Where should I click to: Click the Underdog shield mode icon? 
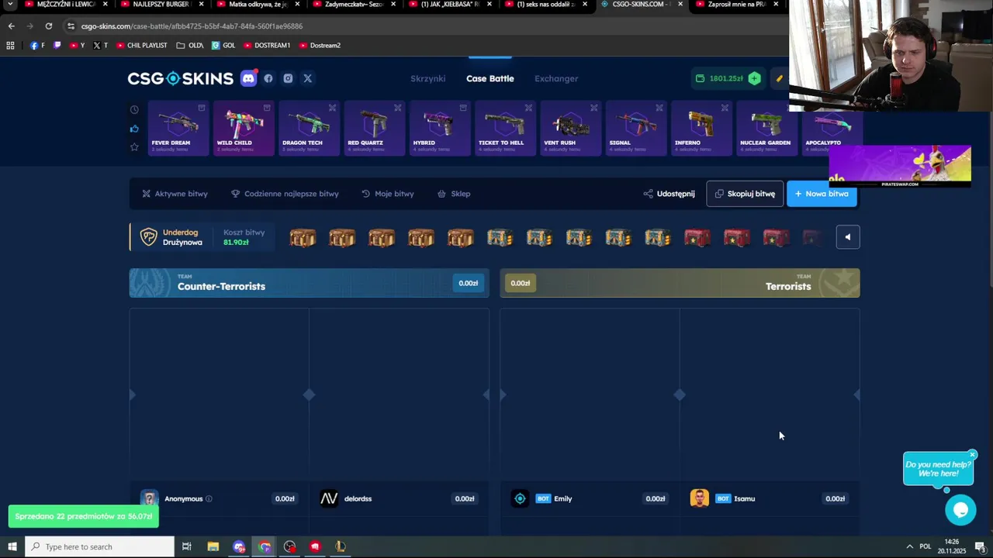(148, 237)
